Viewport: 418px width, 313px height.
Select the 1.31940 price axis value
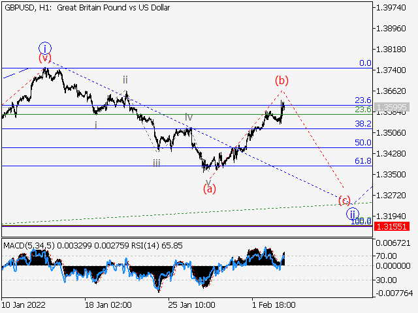click(x=391, y=216)
